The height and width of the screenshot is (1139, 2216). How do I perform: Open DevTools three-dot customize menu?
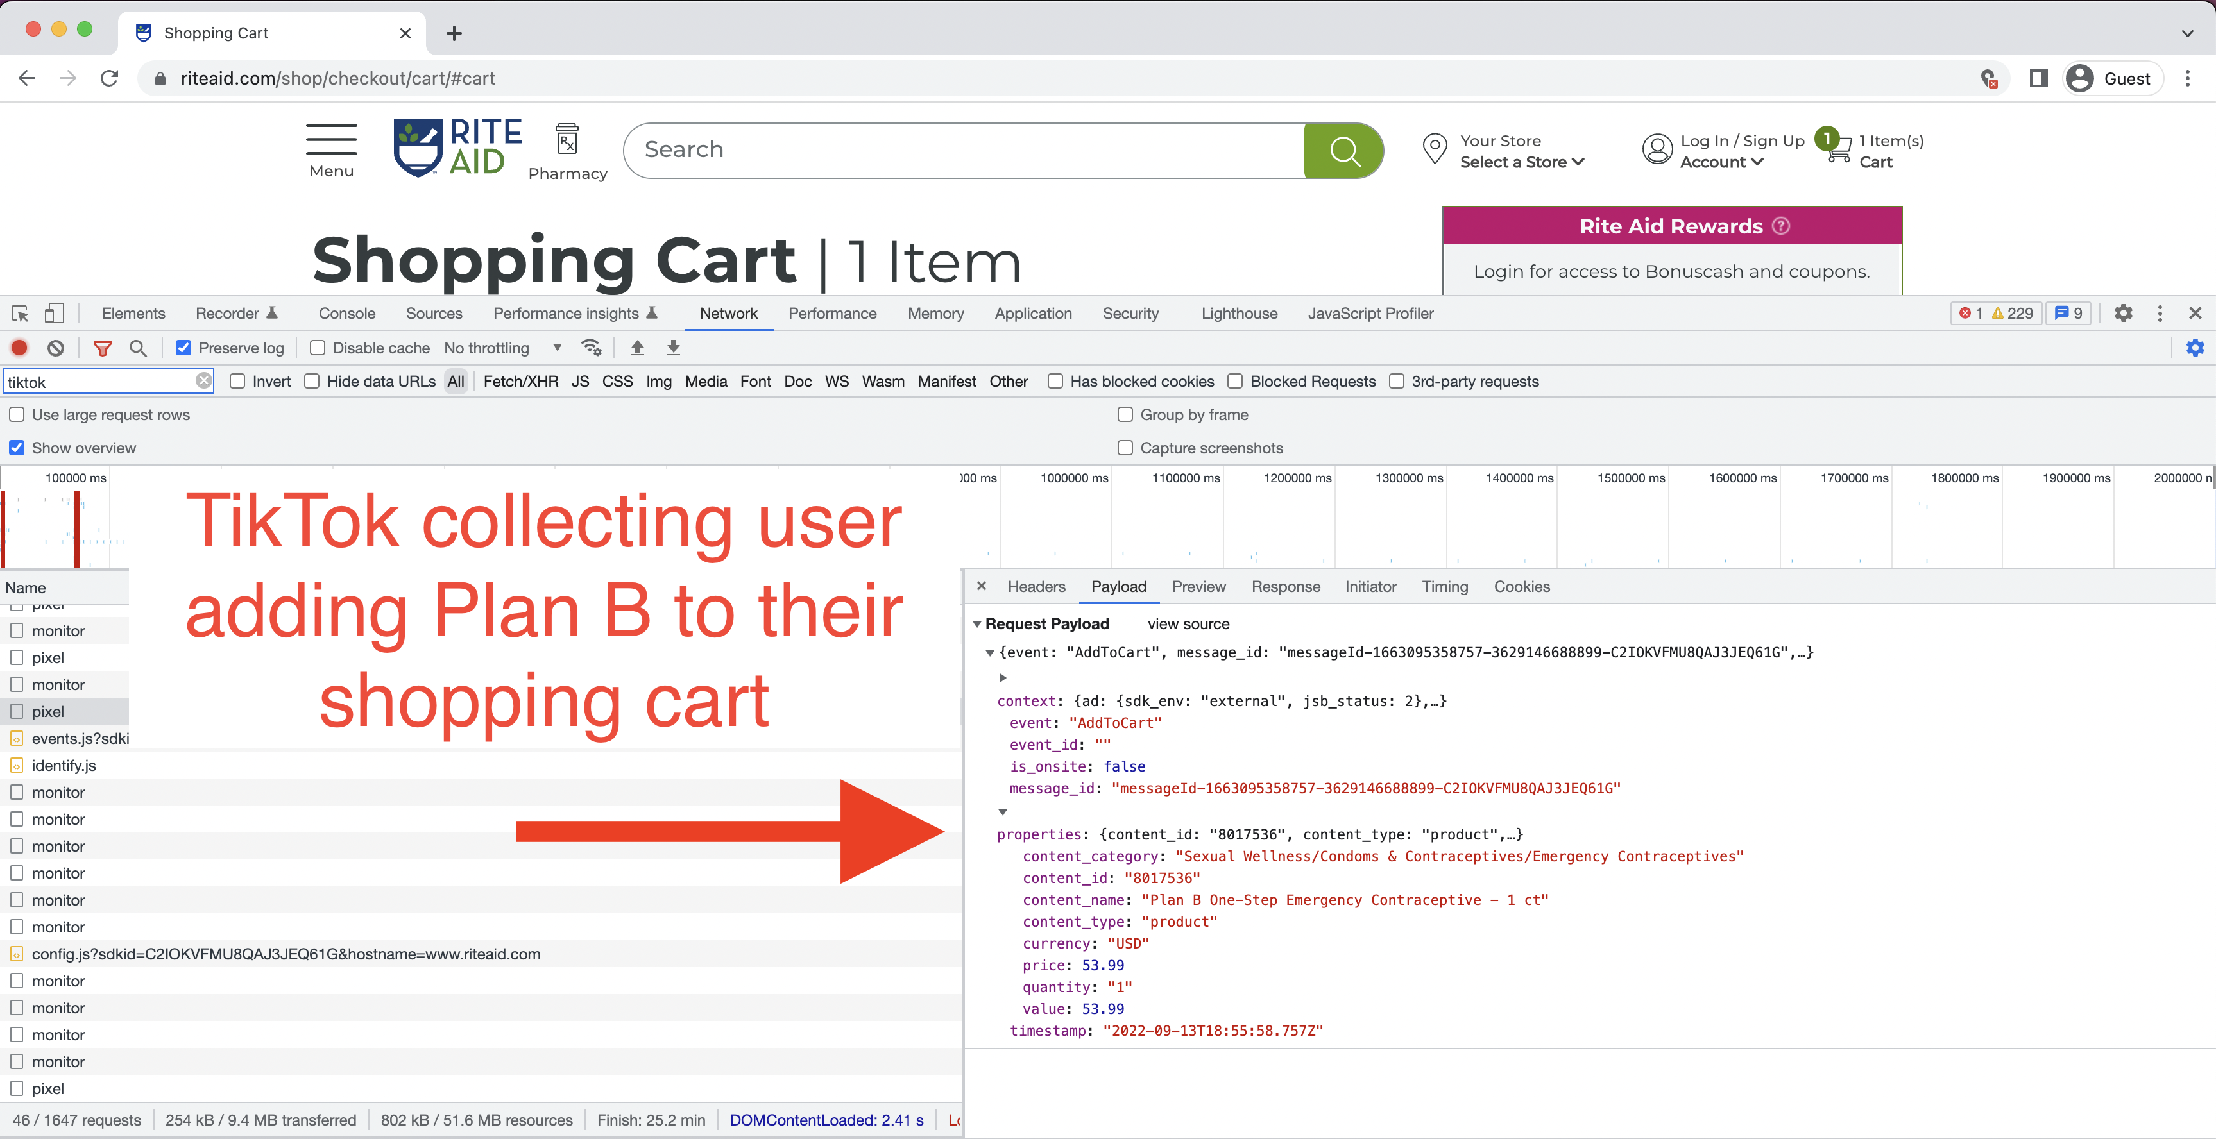coord(2160,314)
